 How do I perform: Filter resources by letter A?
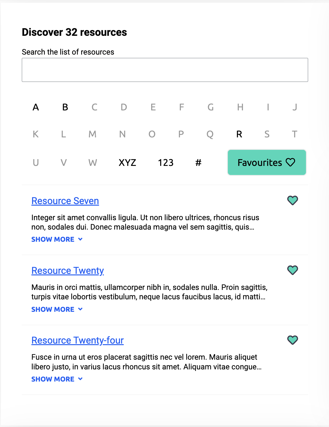point(36,107)
